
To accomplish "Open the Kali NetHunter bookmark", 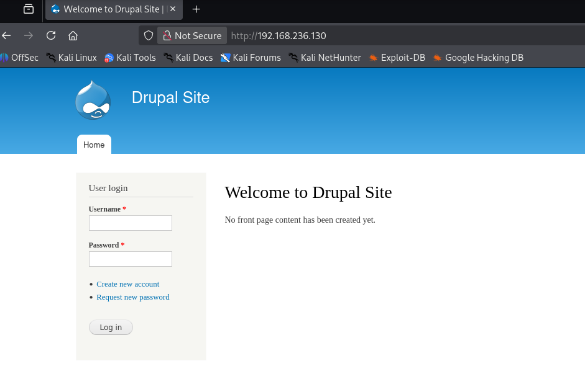I will click(x=325, y=58).
